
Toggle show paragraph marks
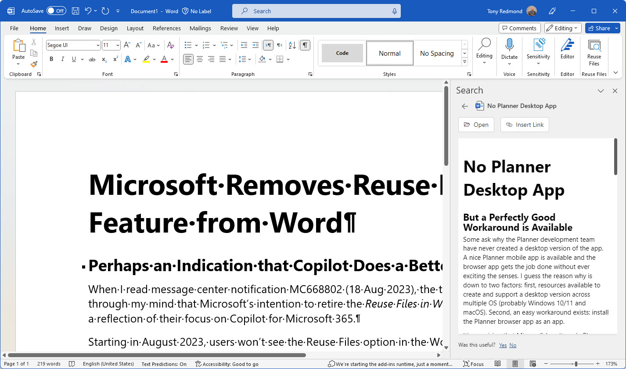[x=305, y=45]
